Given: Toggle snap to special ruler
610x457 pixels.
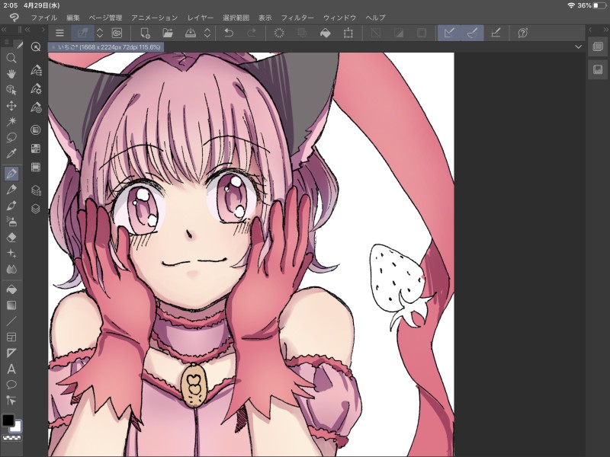Looking at the screenshot, I should [472, 33].
